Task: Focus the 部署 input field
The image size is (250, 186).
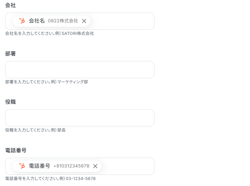Action: click(80, 69)
